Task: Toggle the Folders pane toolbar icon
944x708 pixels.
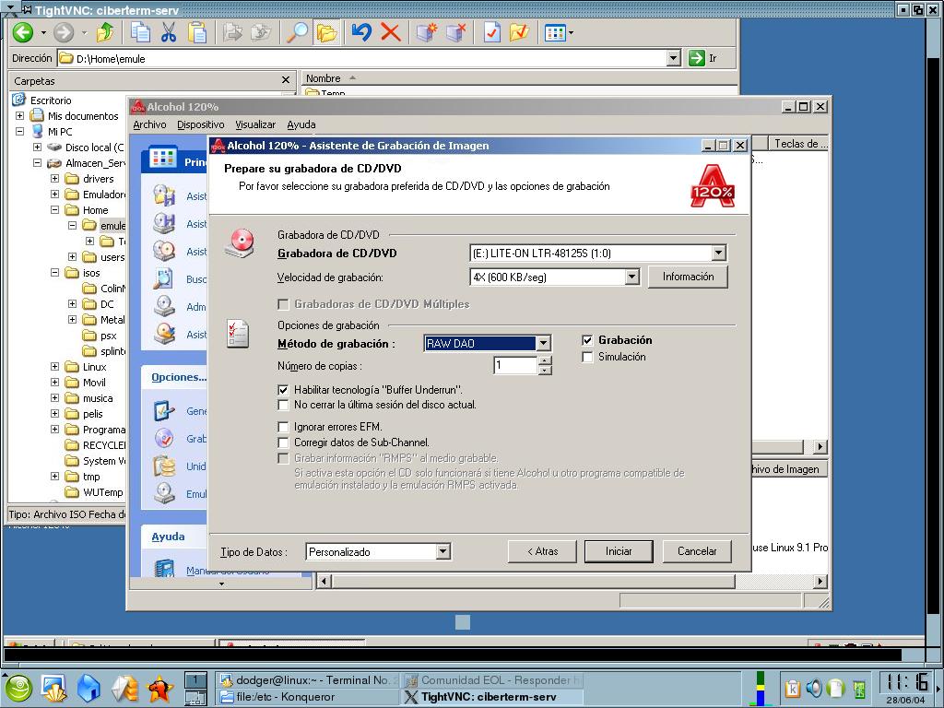Action: (x=326, y=32)
